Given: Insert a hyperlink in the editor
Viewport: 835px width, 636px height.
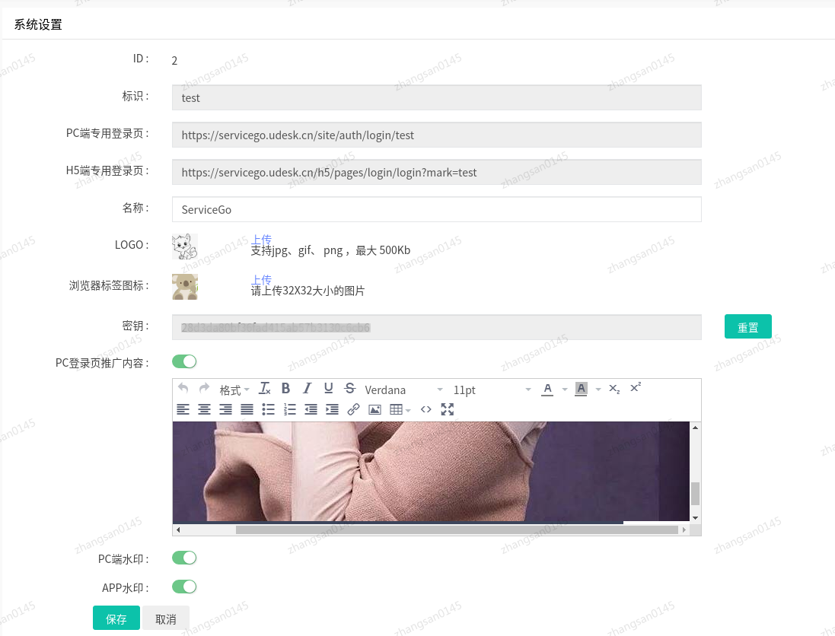Looking at the screenshot, I should click(352, 409).
